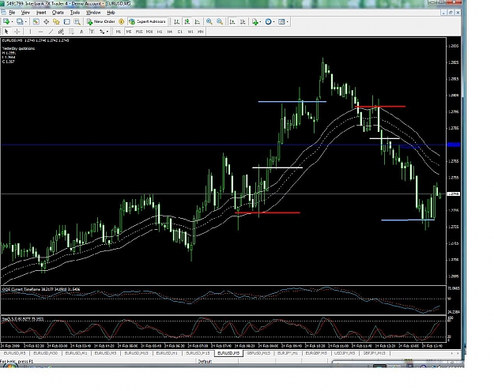494x391 pixels.
Task: Open the Indicators list icon
Action: tap(255, 22)
